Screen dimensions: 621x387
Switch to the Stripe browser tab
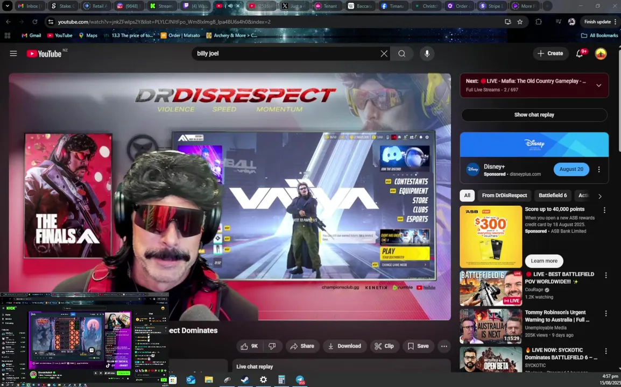[x=491, y=6]
